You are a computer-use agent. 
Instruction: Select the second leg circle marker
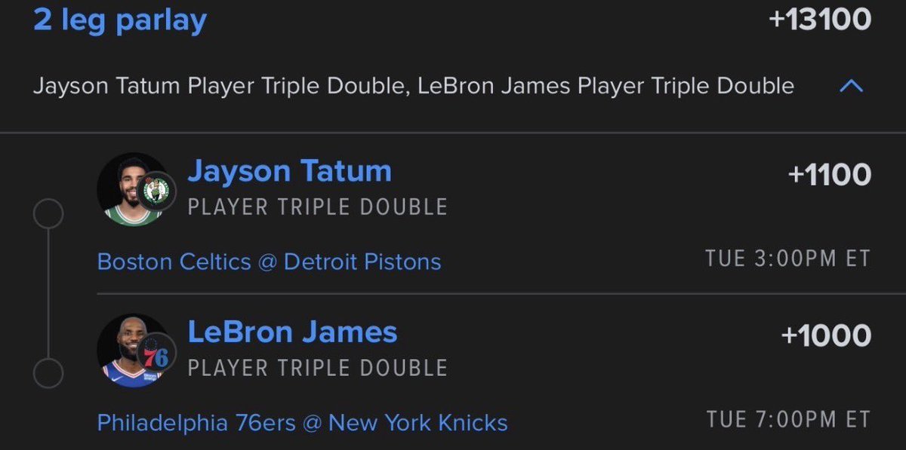48,372
